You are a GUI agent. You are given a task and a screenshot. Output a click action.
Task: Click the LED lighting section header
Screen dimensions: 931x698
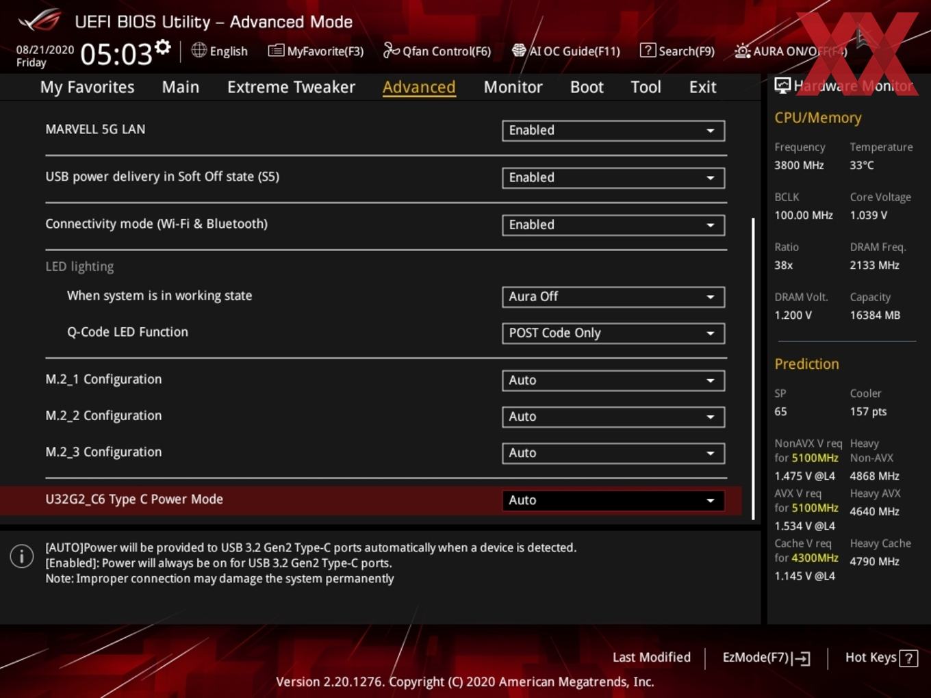click(x=79, y=266)
